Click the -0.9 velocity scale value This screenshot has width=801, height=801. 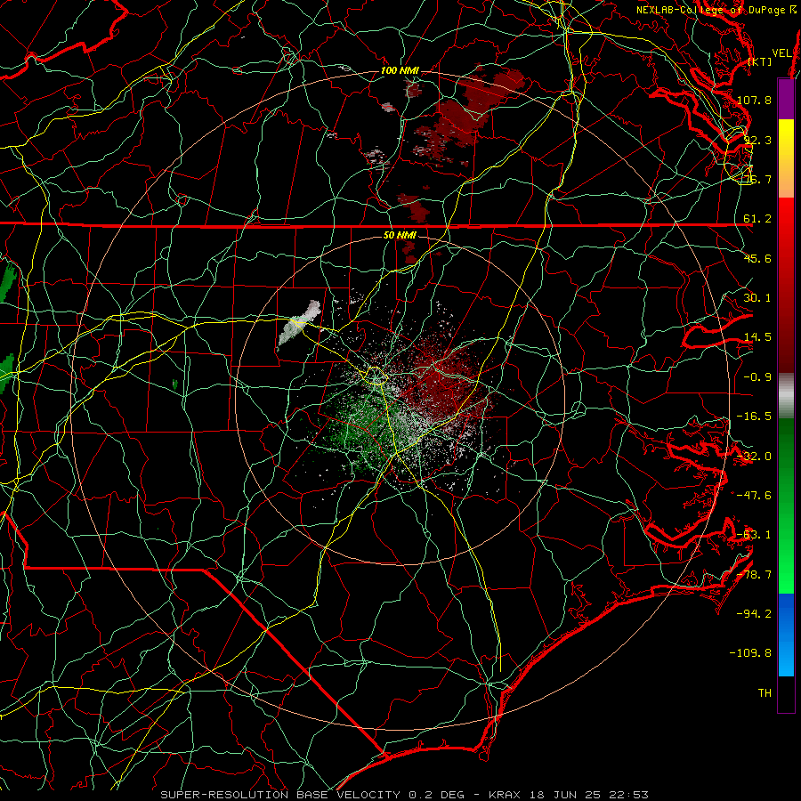click(x=757, y=377)
